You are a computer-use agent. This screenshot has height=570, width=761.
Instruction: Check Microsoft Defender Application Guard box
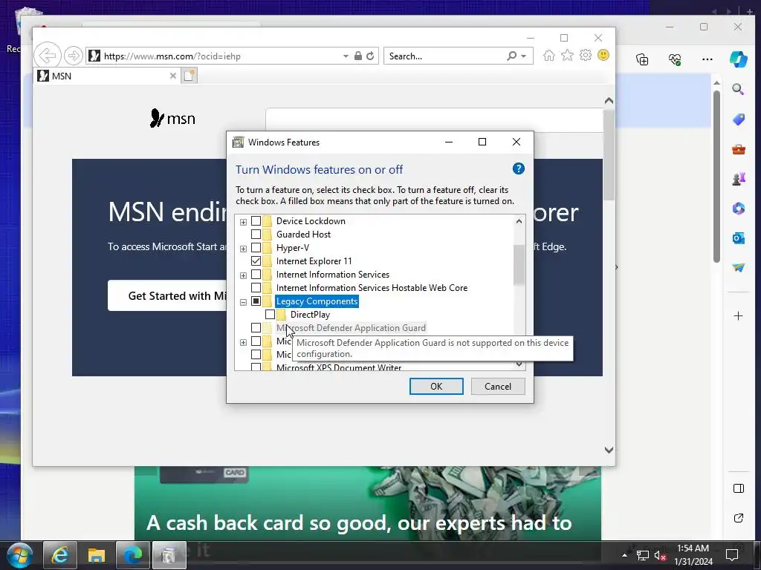(x=256, y=328)
